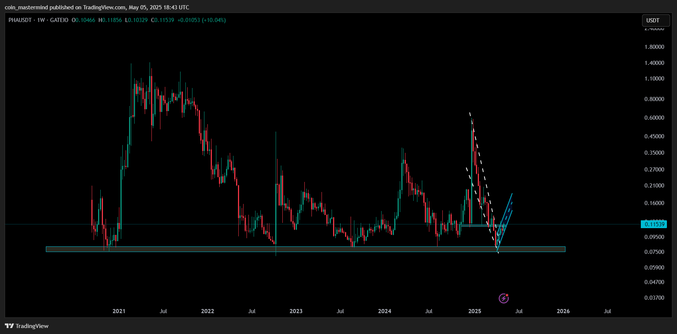Click the high value H0.11856
The width and height of the screenshot is (677, 334).
110,20
